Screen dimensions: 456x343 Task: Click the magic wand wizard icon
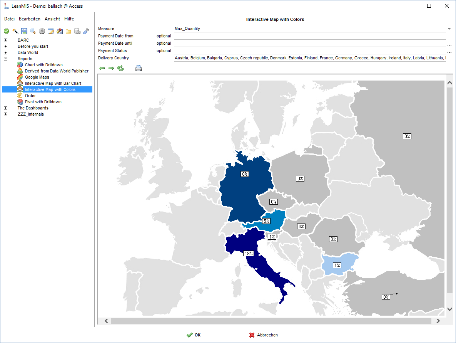coord(15,31)
